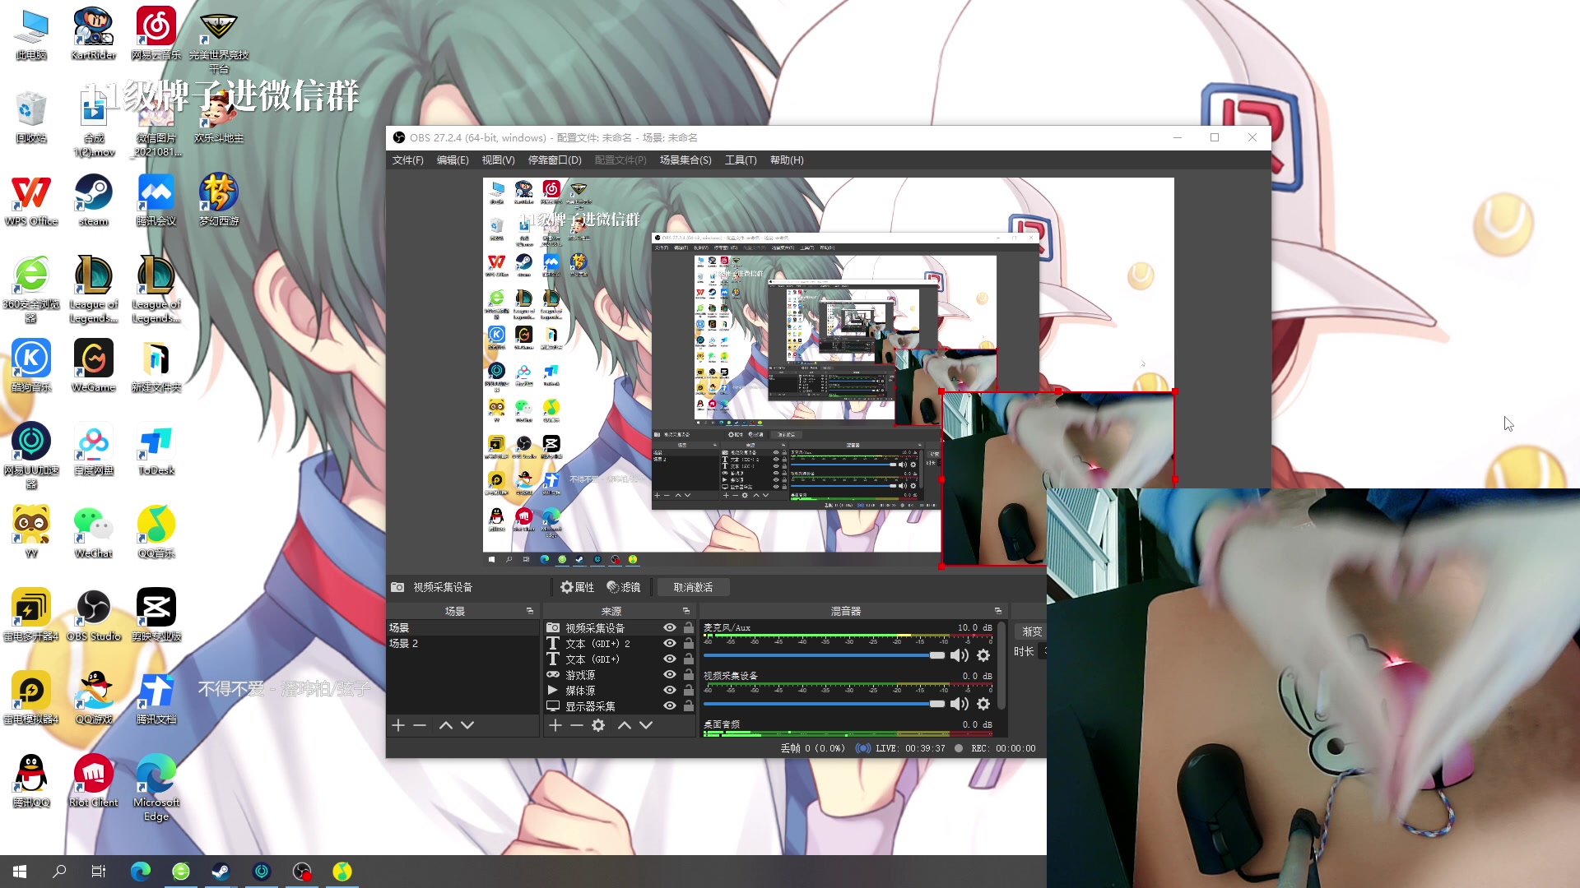Select scene 场景 2 in scenes list
The height and width of the screenshot is (888, 1580).
462,643
